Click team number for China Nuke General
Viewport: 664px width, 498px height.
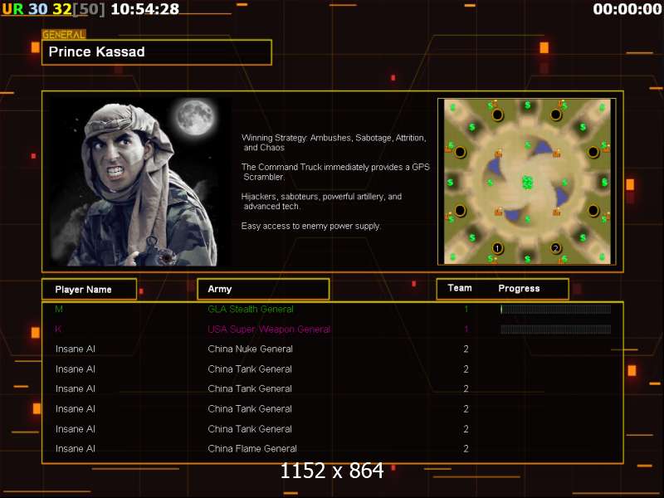click(466, 349)
